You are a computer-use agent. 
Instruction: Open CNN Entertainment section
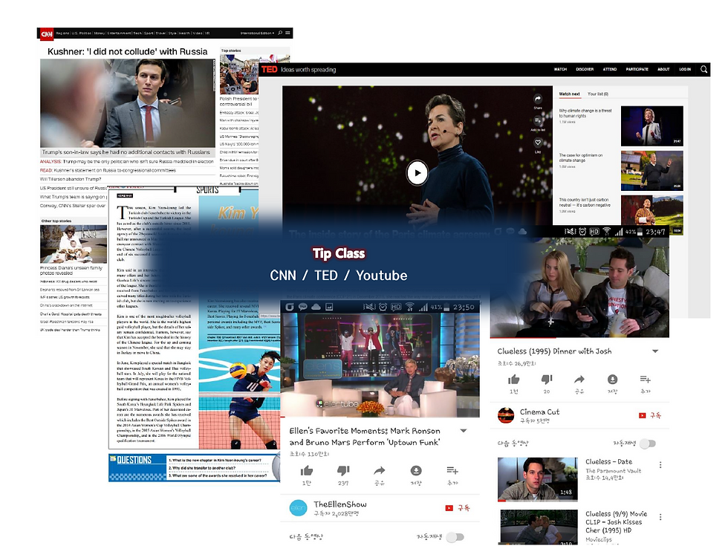tap(119, 33)
